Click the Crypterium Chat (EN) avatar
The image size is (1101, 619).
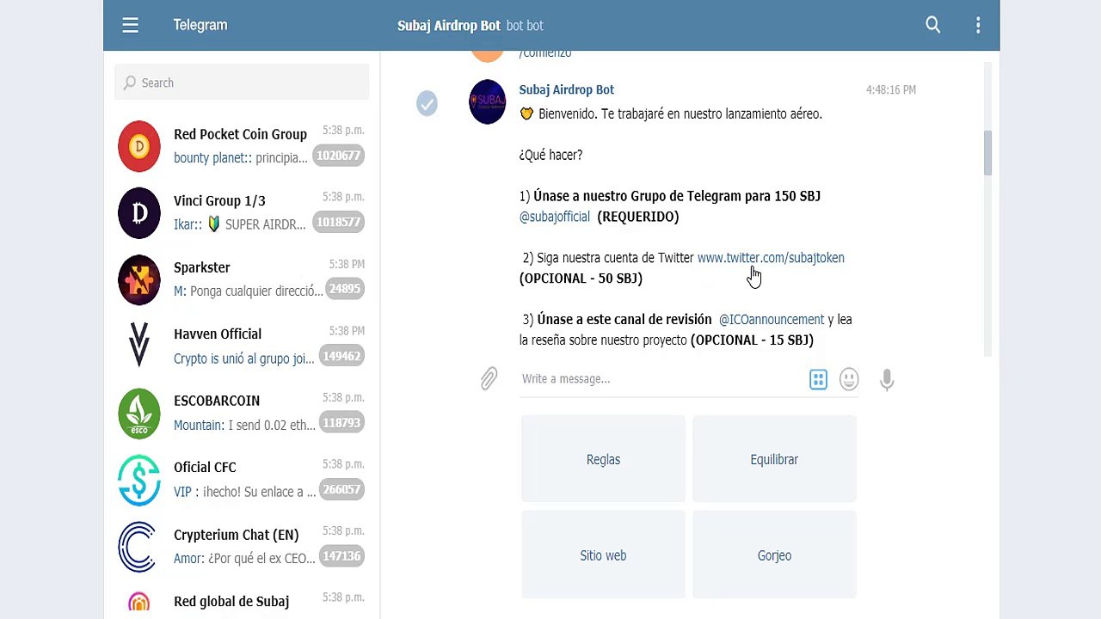pos(139,547)
